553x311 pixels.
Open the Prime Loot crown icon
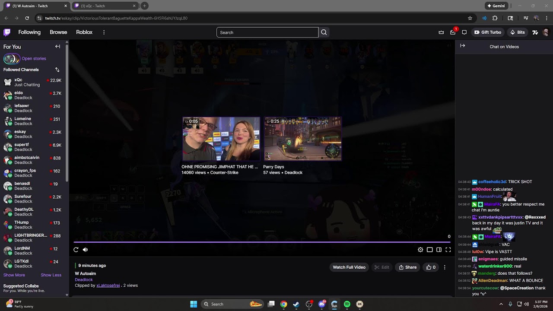click(441, 32)
